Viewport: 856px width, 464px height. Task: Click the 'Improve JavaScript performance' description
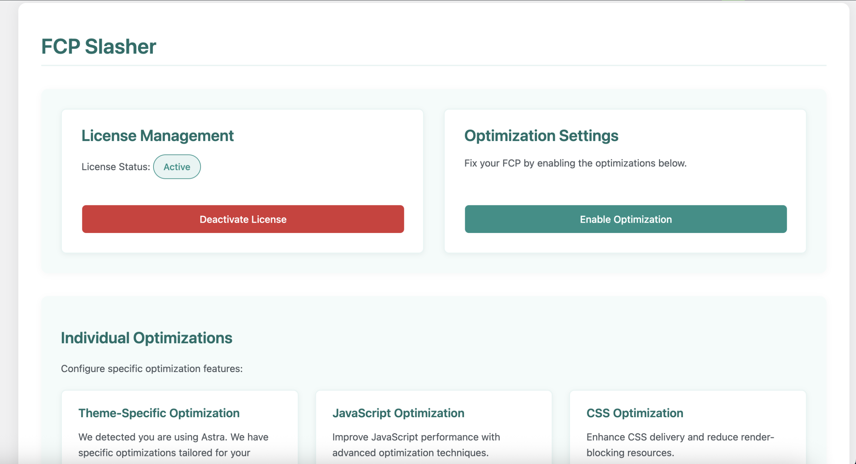click(x=416, y=445)
